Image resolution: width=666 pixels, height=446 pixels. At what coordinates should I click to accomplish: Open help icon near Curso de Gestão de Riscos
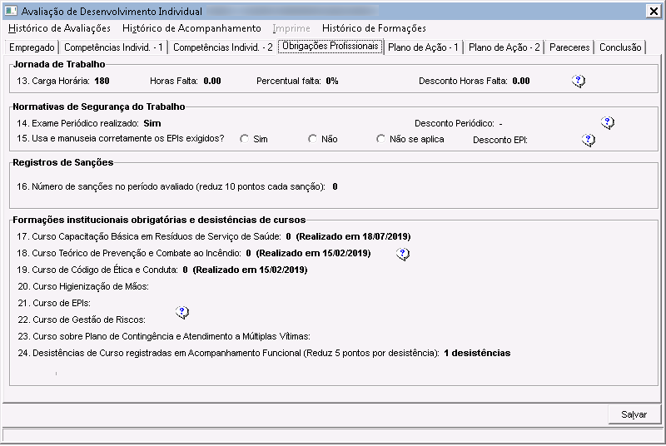pos(182,312)
